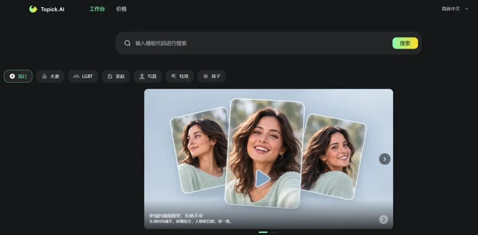Expand the 简体中文 language dropdown
The image size is (478, 235).
pyautogui.click(x=455, y=9)
